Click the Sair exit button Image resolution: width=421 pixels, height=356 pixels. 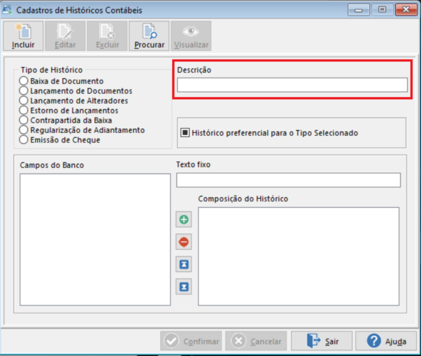[322, 341]
